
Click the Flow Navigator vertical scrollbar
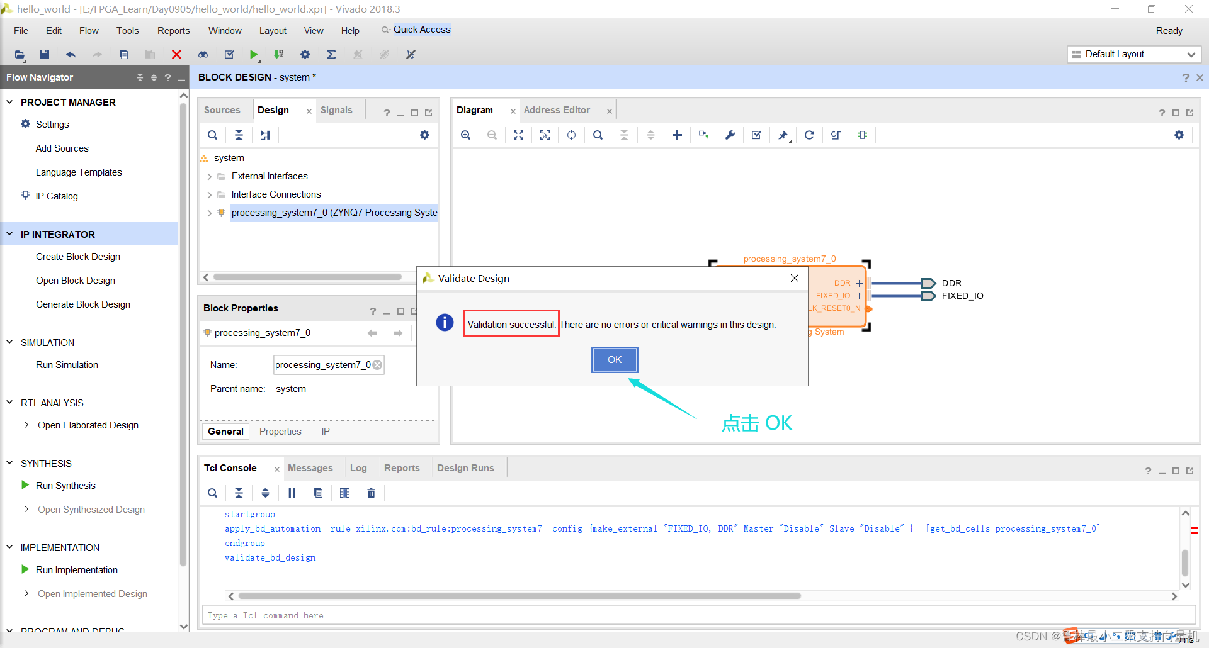coord(183,333)
